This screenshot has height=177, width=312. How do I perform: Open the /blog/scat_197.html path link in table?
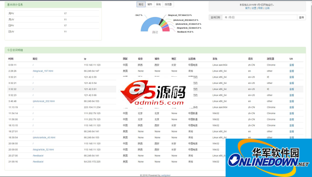43,71
